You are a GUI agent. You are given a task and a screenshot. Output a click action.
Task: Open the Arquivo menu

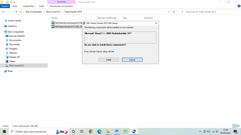coord(5,6)
